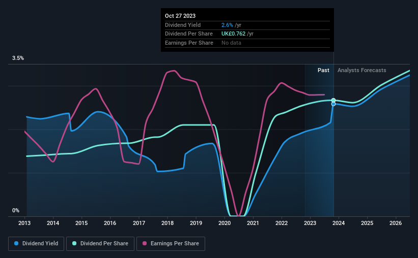Click the teal Dividend Per Share legend dot
418x258 pixels.
click(x=74, y=243)
